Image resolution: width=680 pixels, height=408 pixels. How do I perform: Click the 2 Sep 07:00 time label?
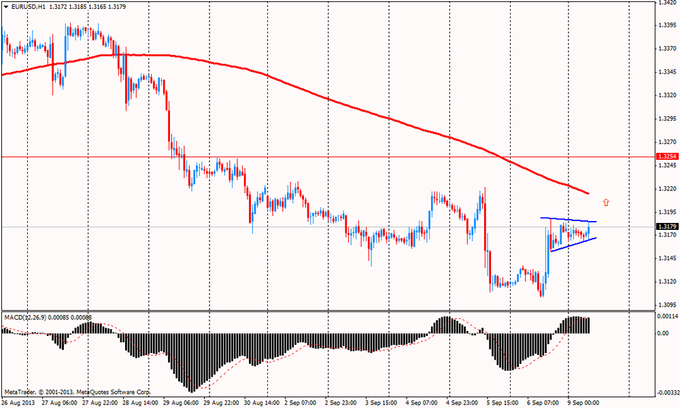click(x=301, y=403)
